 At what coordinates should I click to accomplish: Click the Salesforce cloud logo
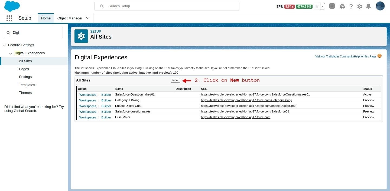pos(12,6)
